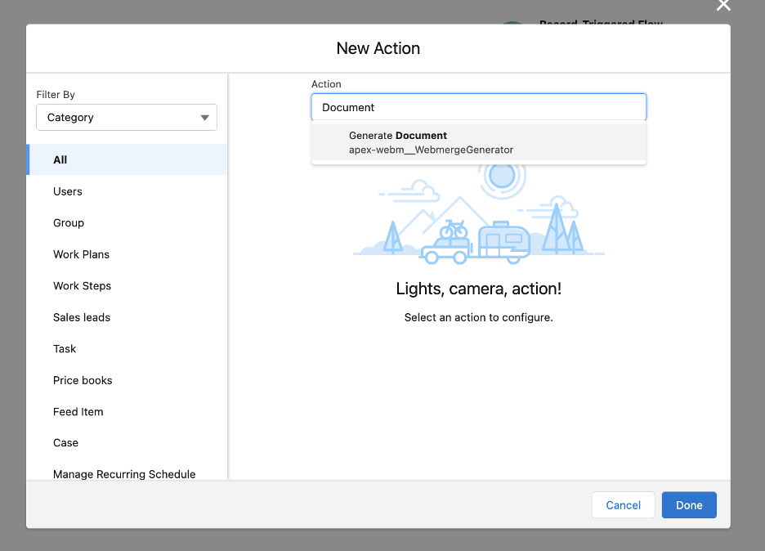Choose Manage Recurring Schedule category
The height and width of the screenshot is (551, 765).
click(124, 474)
